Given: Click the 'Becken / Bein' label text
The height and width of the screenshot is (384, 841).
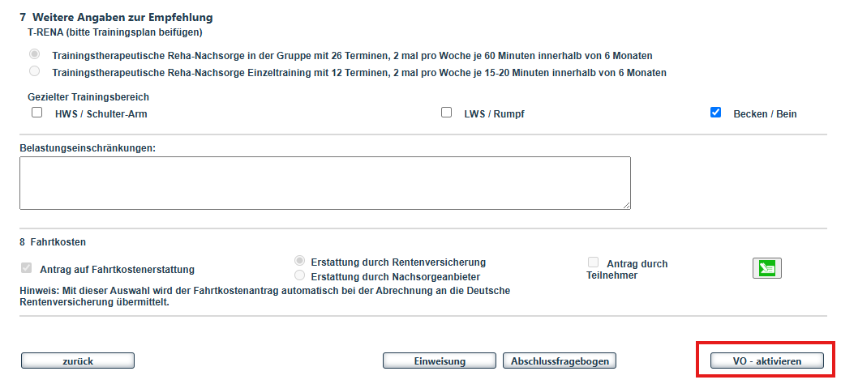Looking at the screenshot, I should tap(765, 114).
